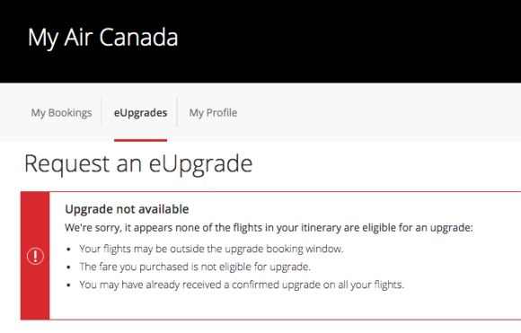This screenshot has height=333, width=521.
Task: Click the Request an eUpgrade heading
Action: point(138,164)
